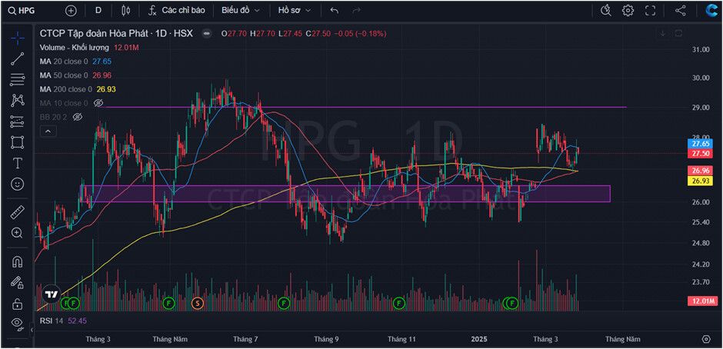
Task: Open the Fibonacci retracement tools
Action: pyautogui.click(x=17, y=79)
